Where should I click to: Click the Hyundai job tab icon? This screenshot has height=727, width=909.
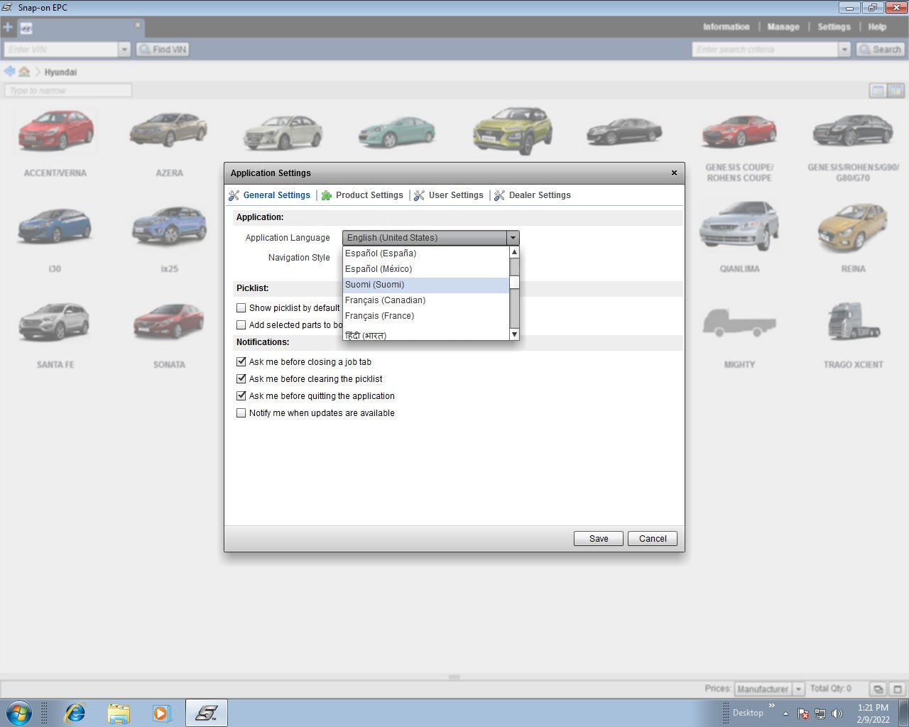[x=26, y=29]
